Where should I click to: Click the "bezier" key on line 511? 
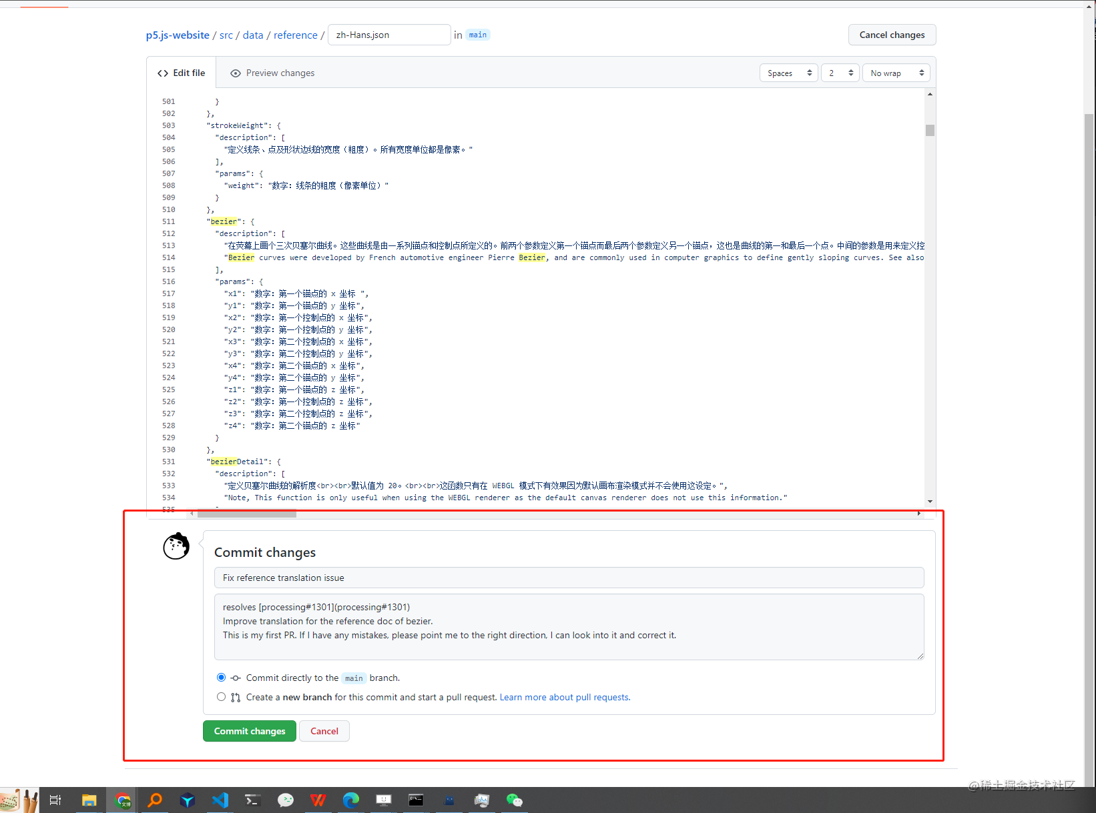coord(224,221)
